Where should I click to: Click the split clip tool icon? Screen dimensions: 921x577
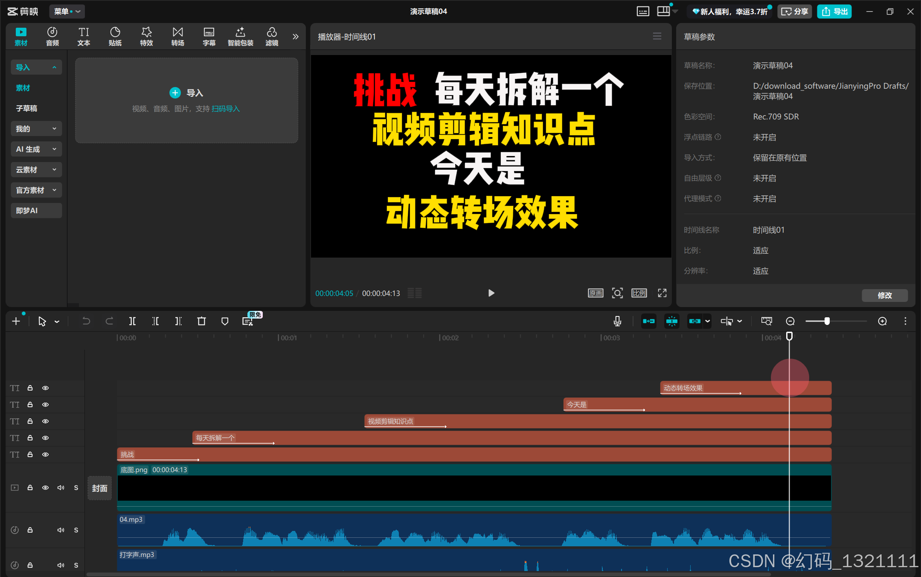[133, 321]
